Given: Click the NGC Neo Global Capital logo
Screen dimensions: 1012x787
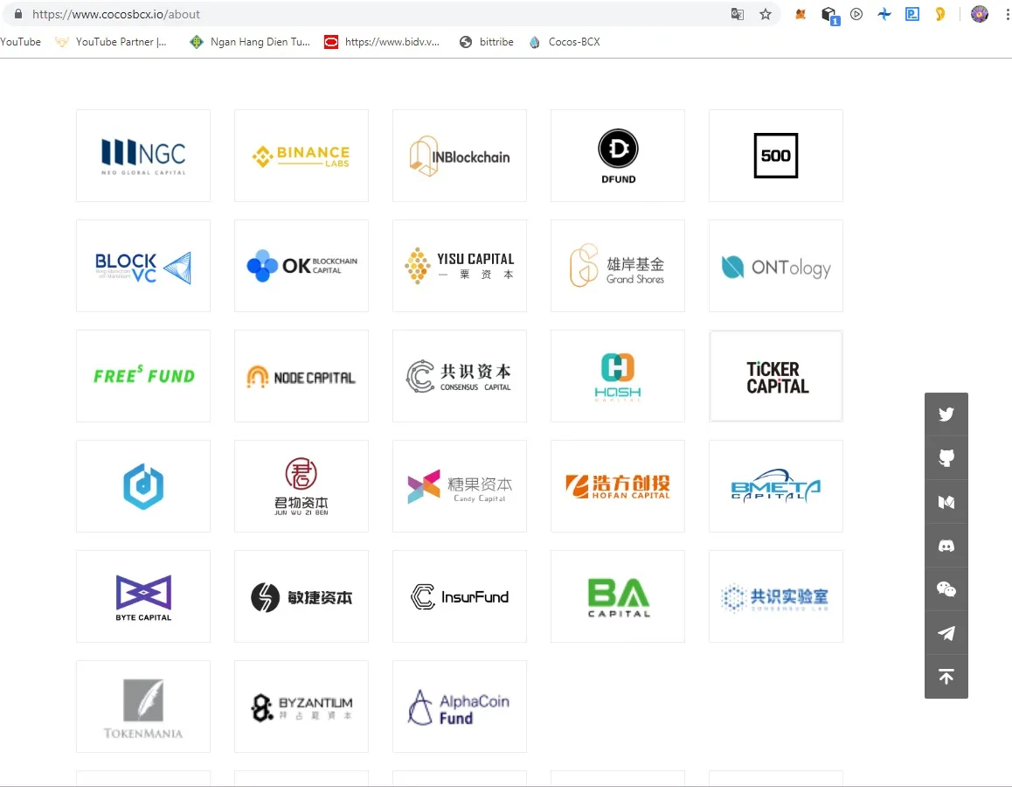Looking at the screenshot, I should tap(143, 156).
